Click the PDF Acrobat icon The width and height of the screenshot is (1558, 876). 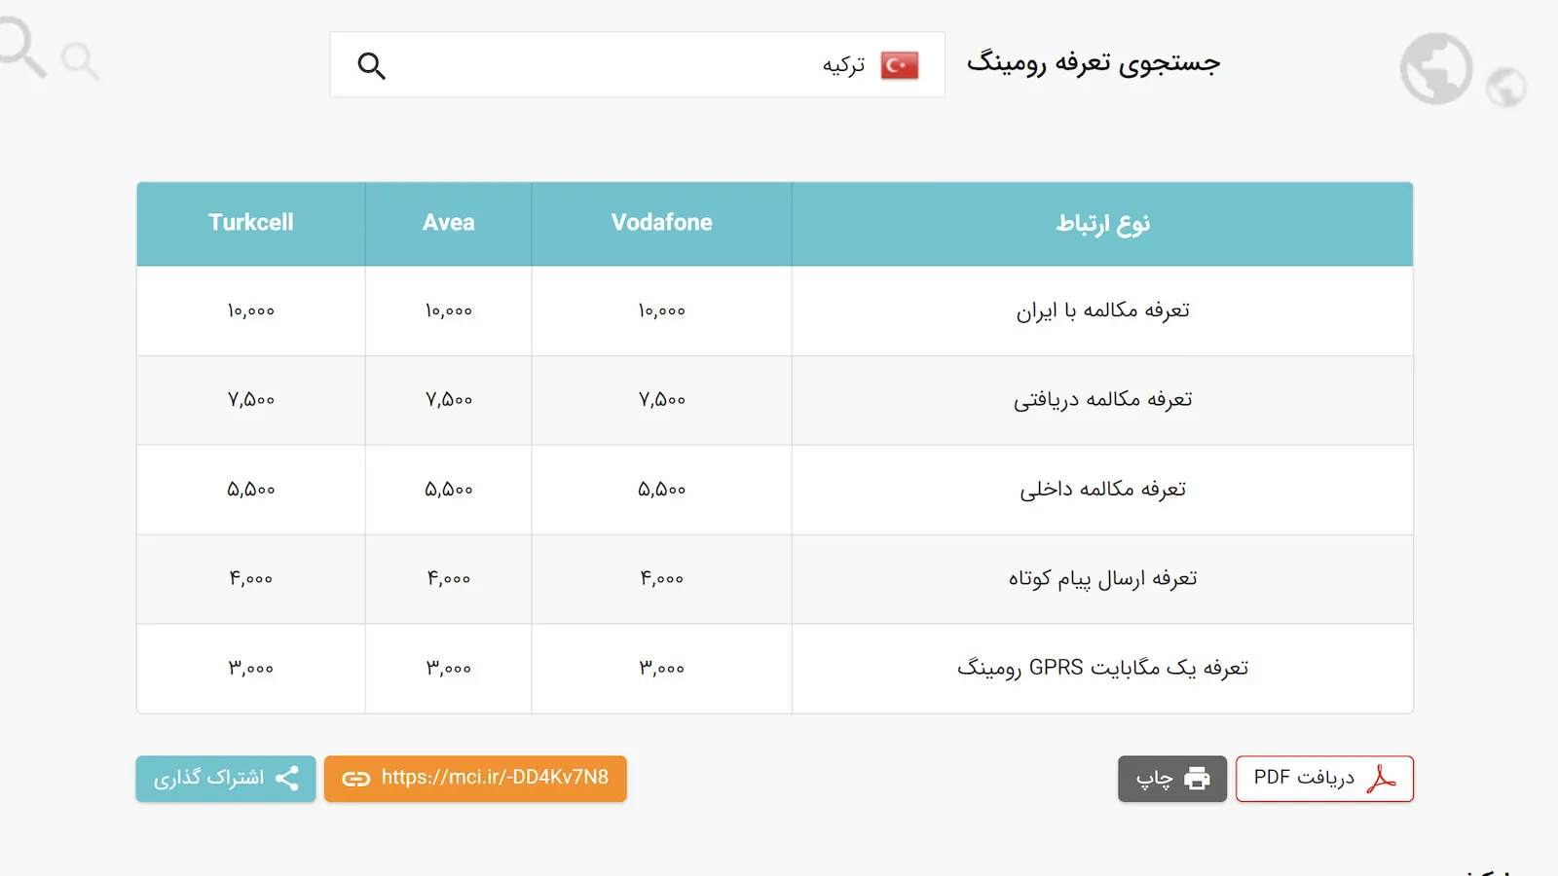[1381, 779]
